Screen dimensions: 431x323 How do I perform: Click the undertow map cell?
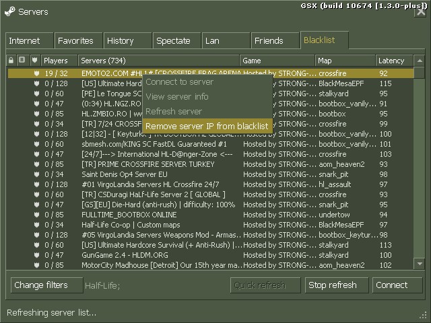[334, 215]
